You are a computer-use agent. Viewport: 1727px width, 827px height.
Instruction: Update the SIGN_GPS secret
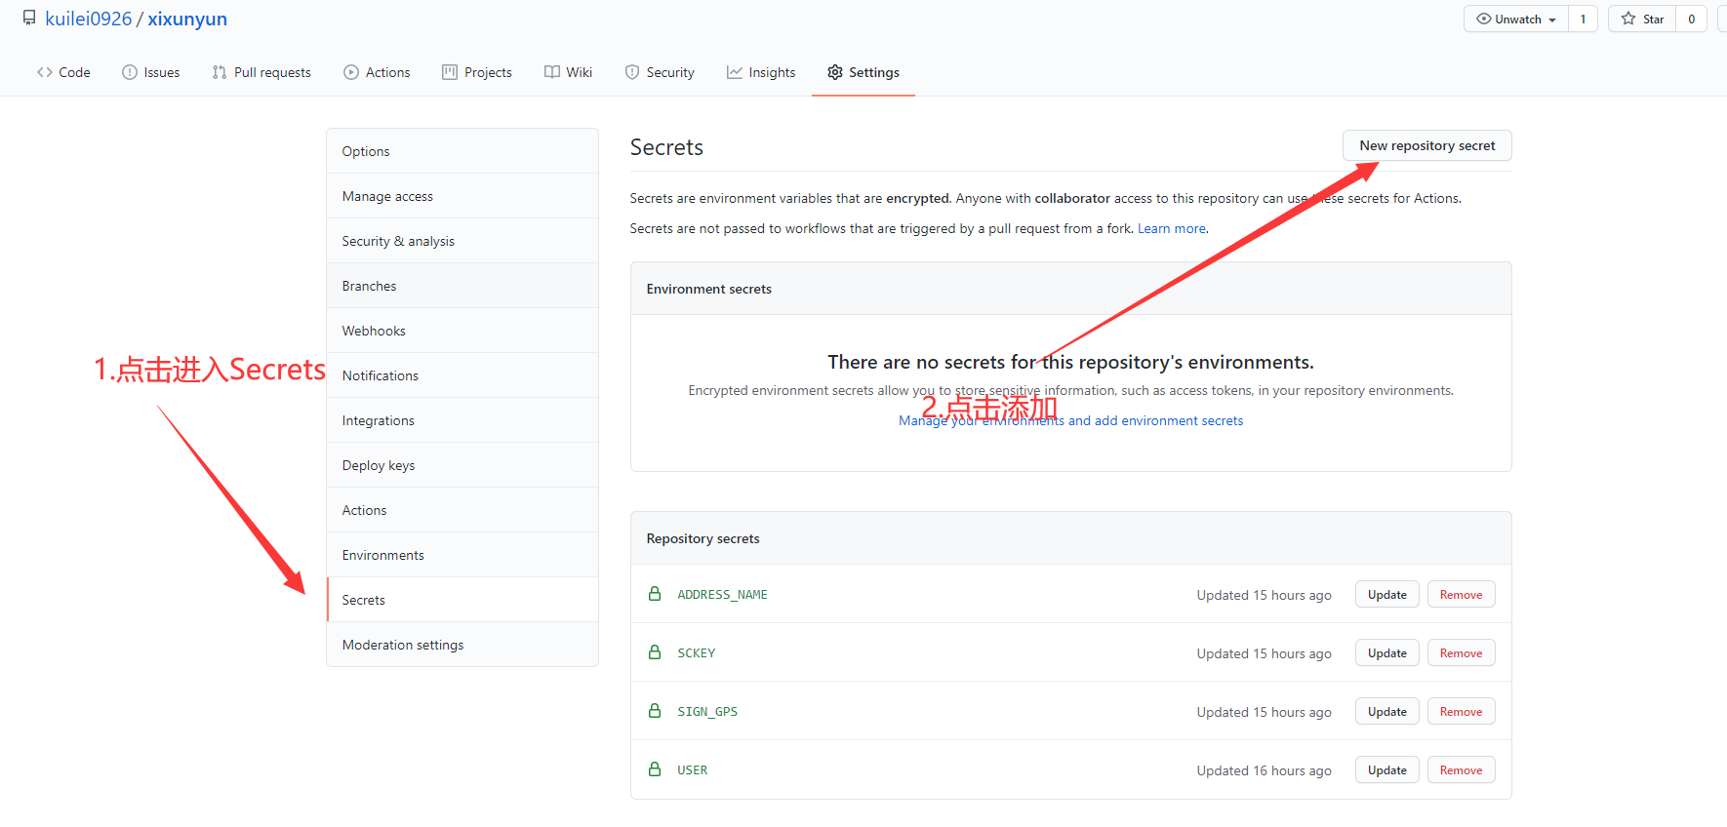pos(1387,711)
